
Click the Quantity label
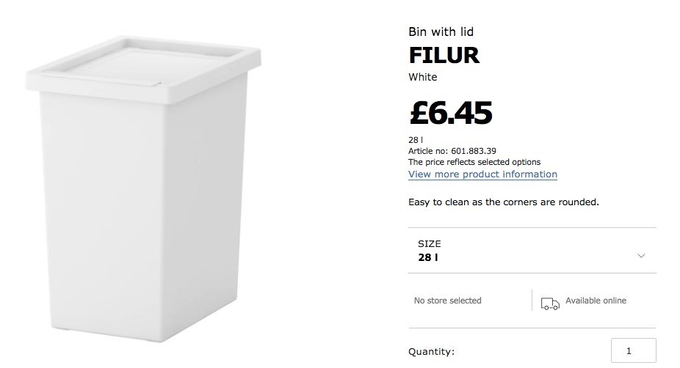pos(431,352)
